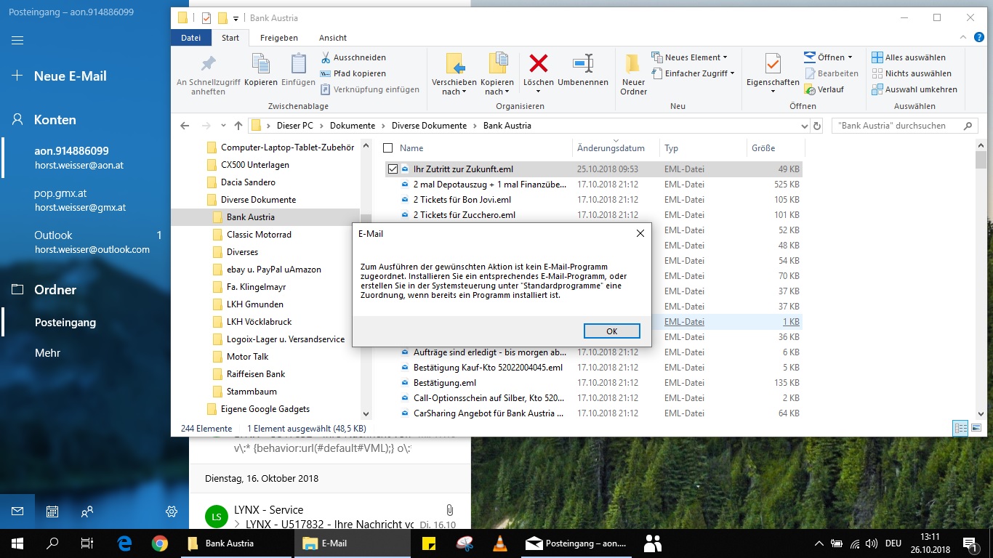Image resolution: width=993 pixels, height=558 pixels.
Task: Toggle the select-all checkbox in Name header
Action: [388, 148]
